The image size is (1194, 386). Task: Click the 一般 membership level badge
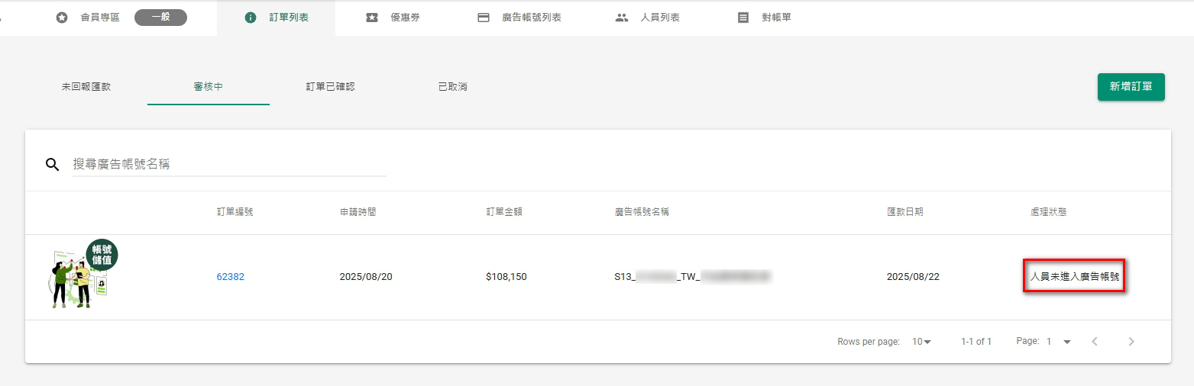(x=160, y=18)
